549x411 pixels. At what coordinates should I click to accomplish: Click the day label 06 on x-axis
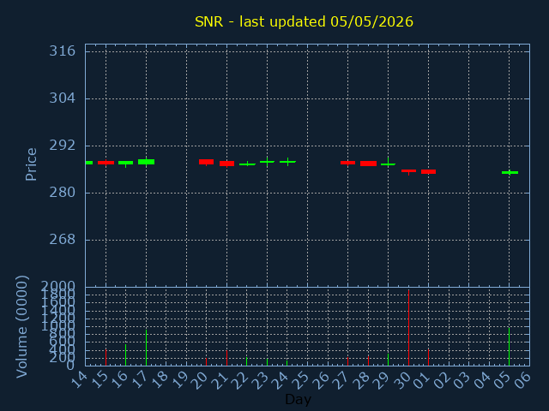point(523,380)
